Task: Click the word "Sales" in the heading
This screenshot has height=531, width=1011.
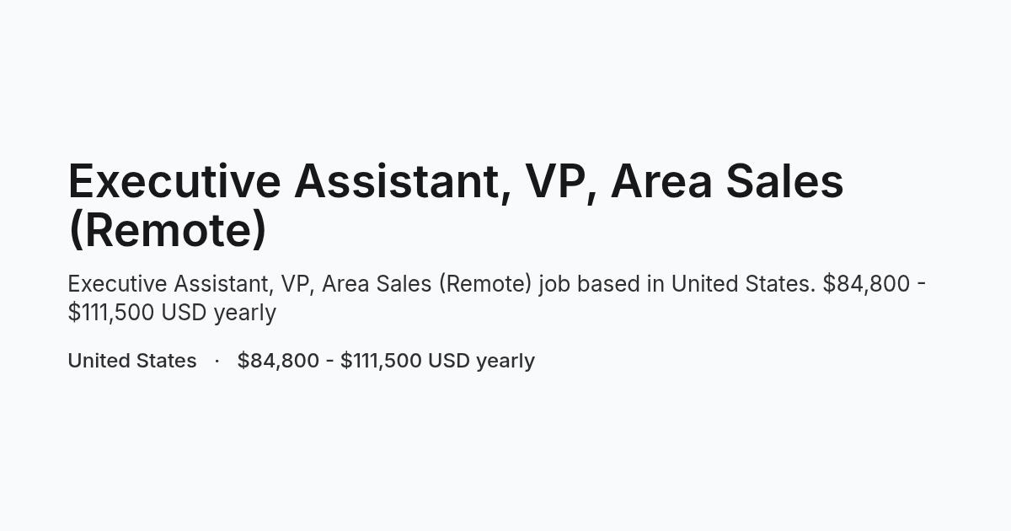Action: [785, 181]
